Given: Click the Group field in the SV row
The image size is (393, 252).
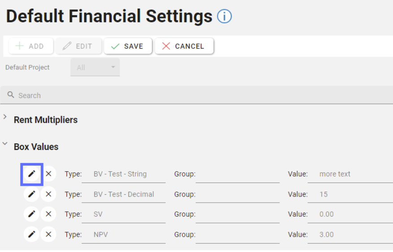Looking at the screenshot, I should (238, 214).
